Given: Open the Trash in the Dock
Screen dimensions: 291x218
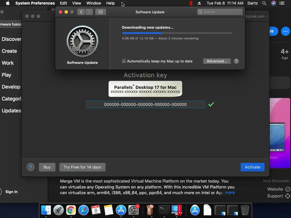Looking at the screenshot, I should [x=245, y=210].
